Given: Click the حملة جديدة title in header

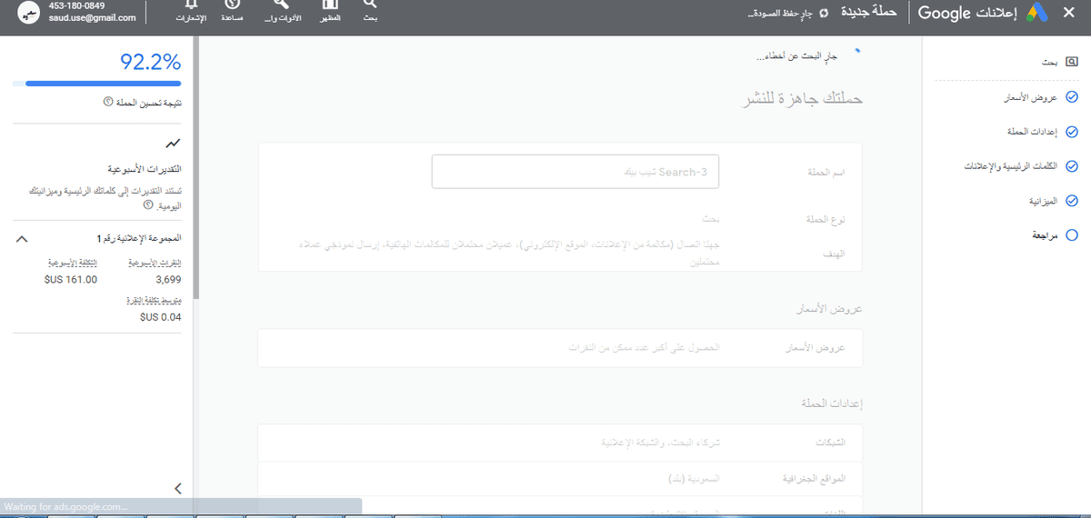Looking at the screenshot, I should pos(868,13).
